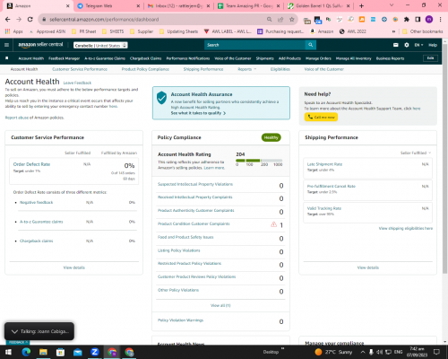Click View shipping eligibilities here link
Image resolution: width=448 pixels, height=359 pixels.
pyautogui.click(x=406, y=228)
